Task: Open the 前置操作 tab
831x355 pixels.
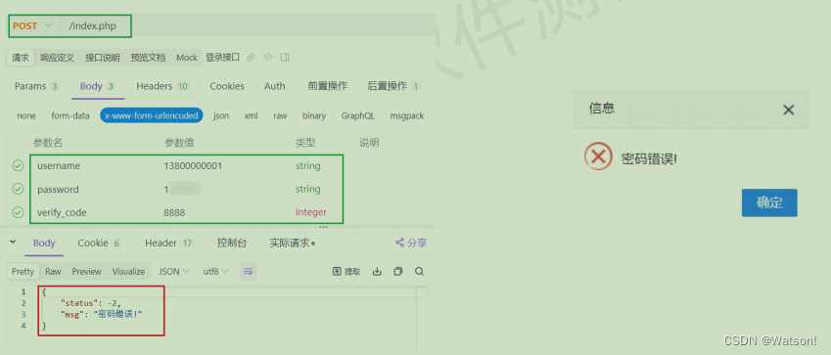Action: click(328, 86)
